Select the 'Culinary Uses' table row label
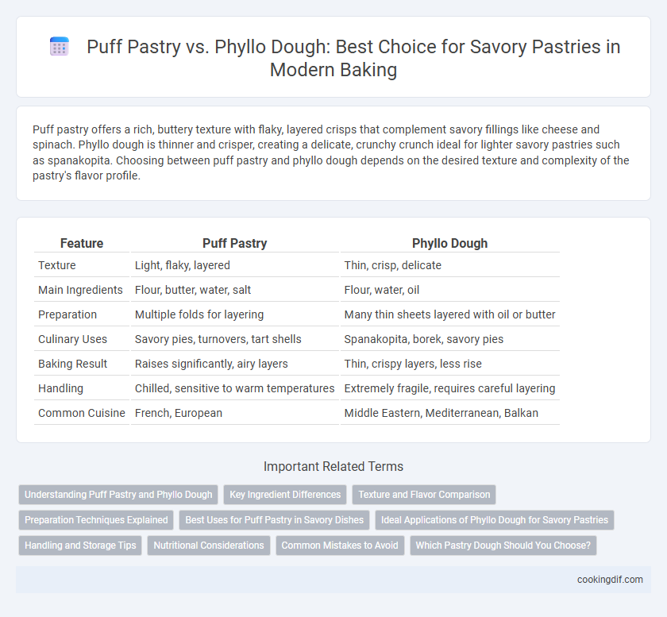The width and height of the screenshot is (667, 617). tap(73, 339)
